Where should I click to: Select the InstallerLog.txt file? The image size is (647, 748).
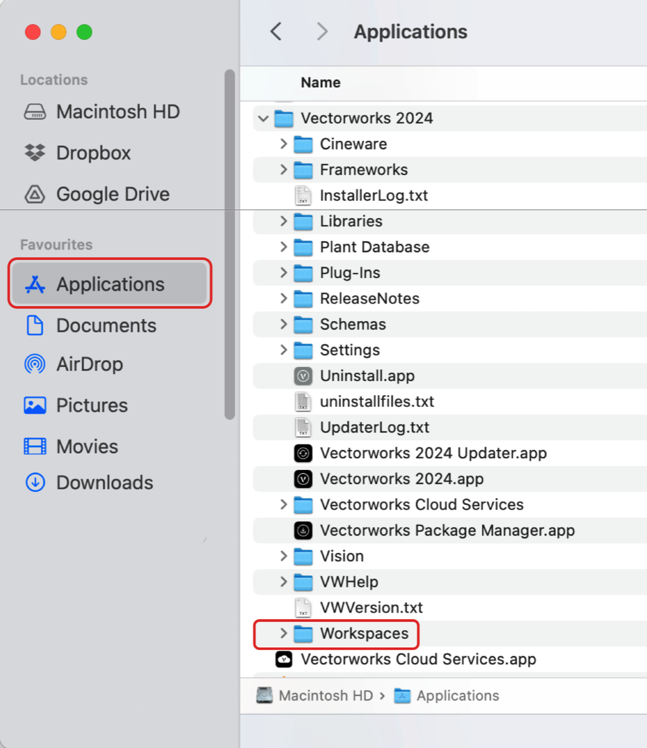pos(373,196)
